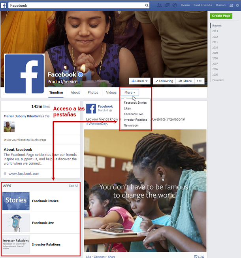Screen dimensions: 241x258
Task: Expand the More tab dropdown
Action: (130, 93)
